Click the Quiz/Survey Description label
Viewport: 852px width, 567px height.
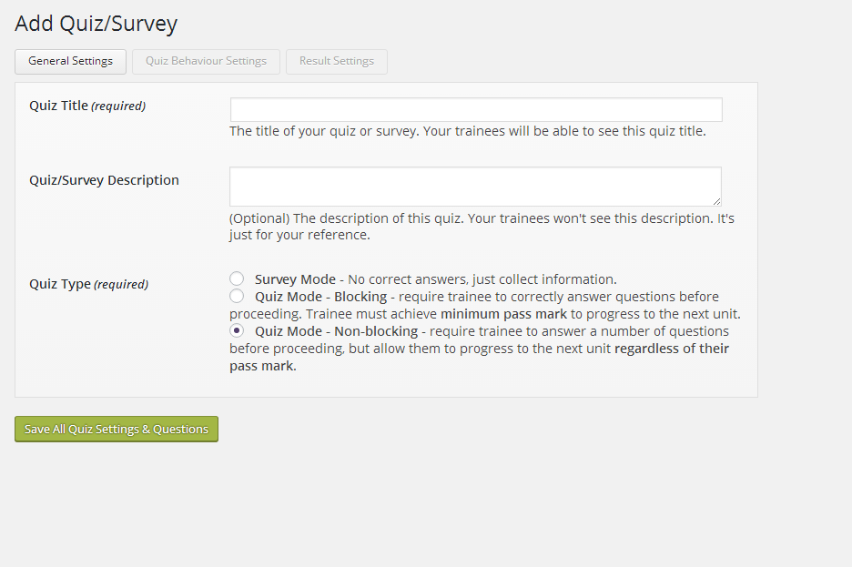coord(104,180)
